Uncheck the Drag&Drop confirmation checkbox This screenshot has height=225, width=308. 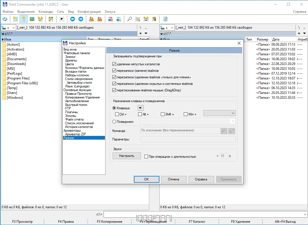pos(114,90)
